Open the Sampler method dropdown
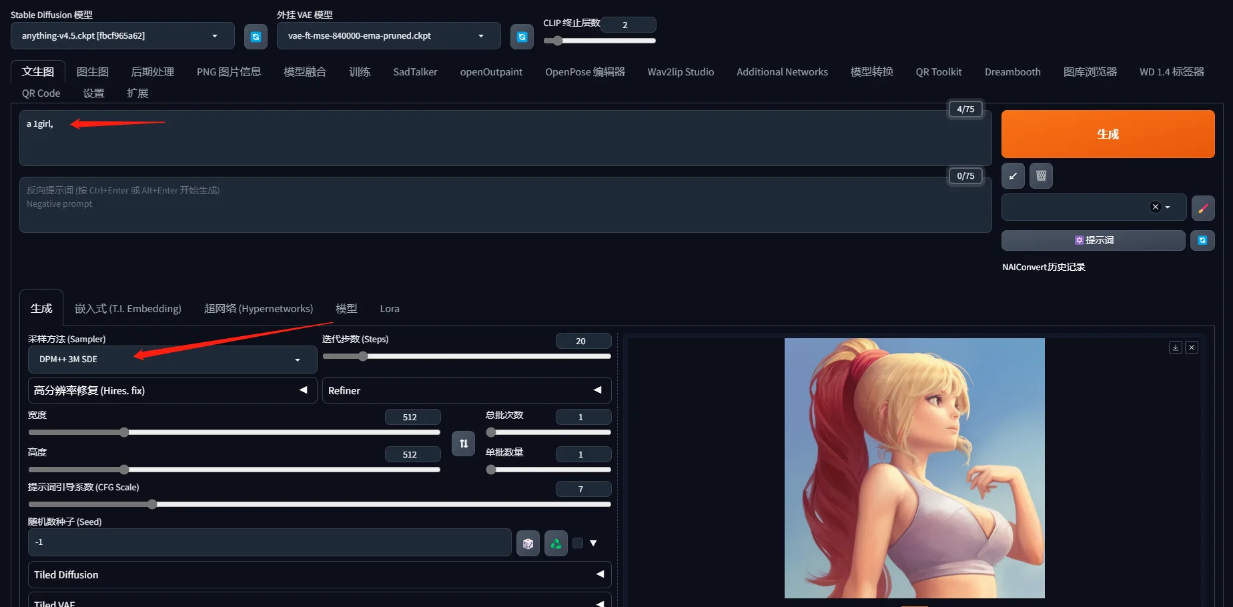Screen dimensions: 1233x607 [x=172, y=360]
